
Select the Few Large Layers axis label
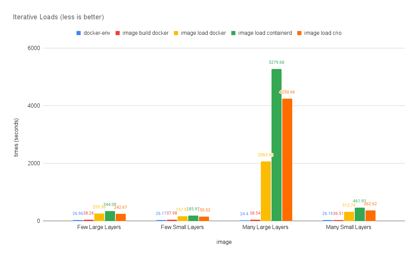pyautogui.click(x=99, y=227)
